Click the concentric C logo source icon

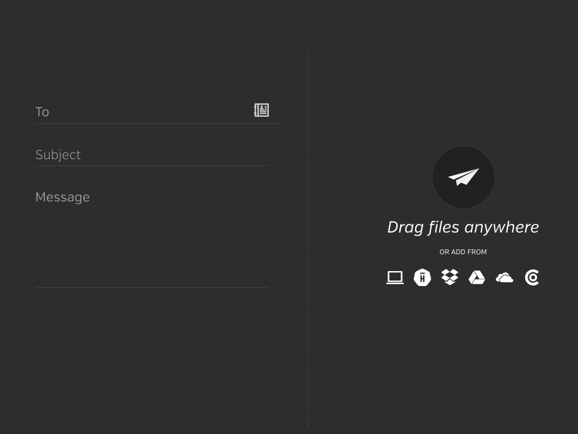tap(532, 277)
